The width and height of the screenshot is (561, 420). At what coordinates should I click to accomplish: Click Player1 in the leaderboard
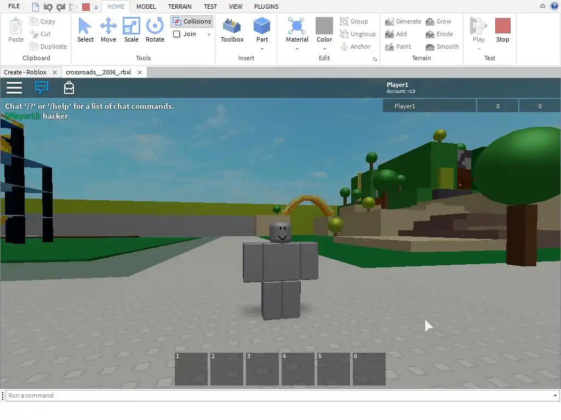(x=430, y=106)
